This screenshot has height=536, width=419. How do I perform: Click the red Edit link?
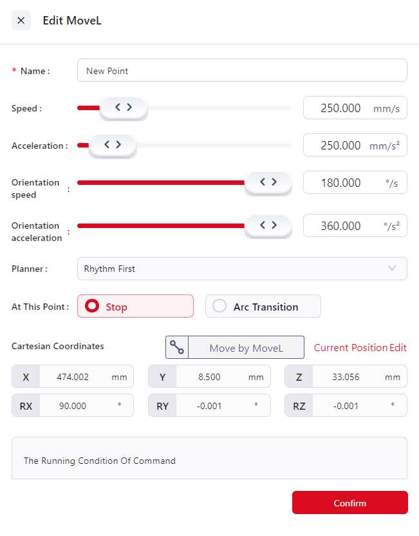point(398,348)
